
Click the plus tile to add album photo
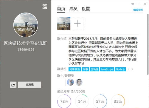pyautogui.click(x=77, y=24)
